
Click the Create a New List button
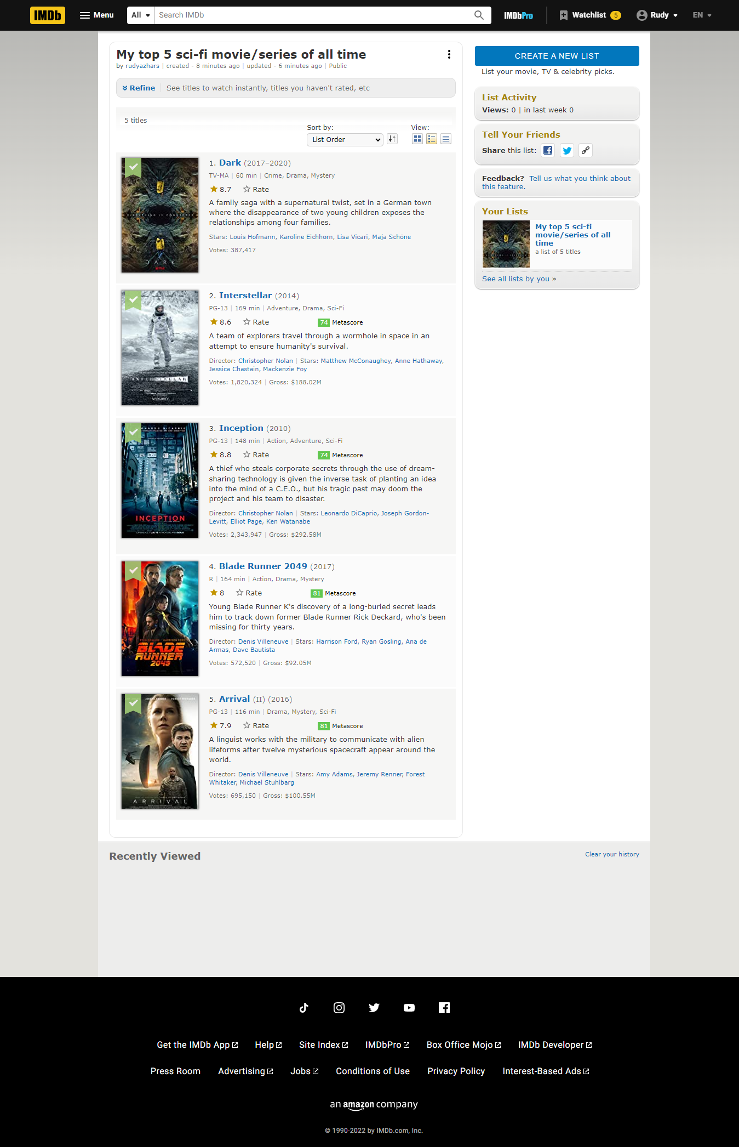coord(557,56)
